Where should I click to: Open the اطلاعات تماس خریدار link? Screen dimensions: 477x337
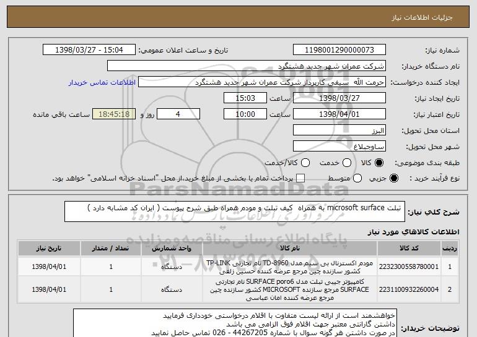[102, 82]
